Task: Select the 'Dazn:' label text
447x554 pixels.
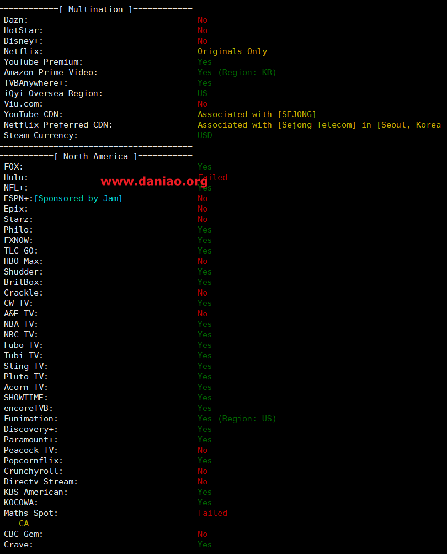Action: (16, 20)
